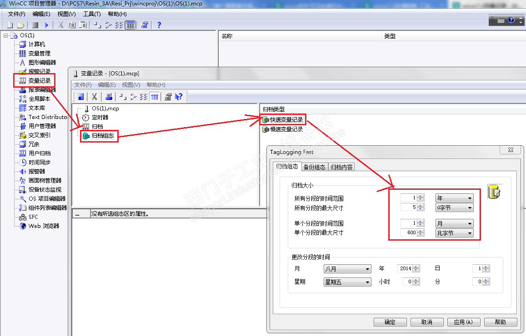Screen dimensions: 526x336
Task: Select 慢速变量记录 archive type
Action: tap(286, 129)
